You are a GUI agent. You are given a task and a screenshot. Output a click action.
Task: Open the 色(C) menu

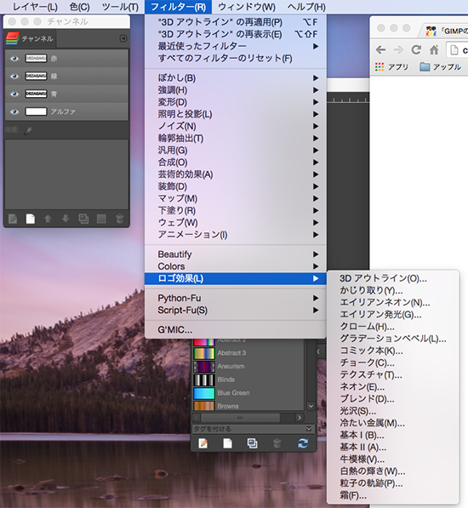click(x=80, y=7)
